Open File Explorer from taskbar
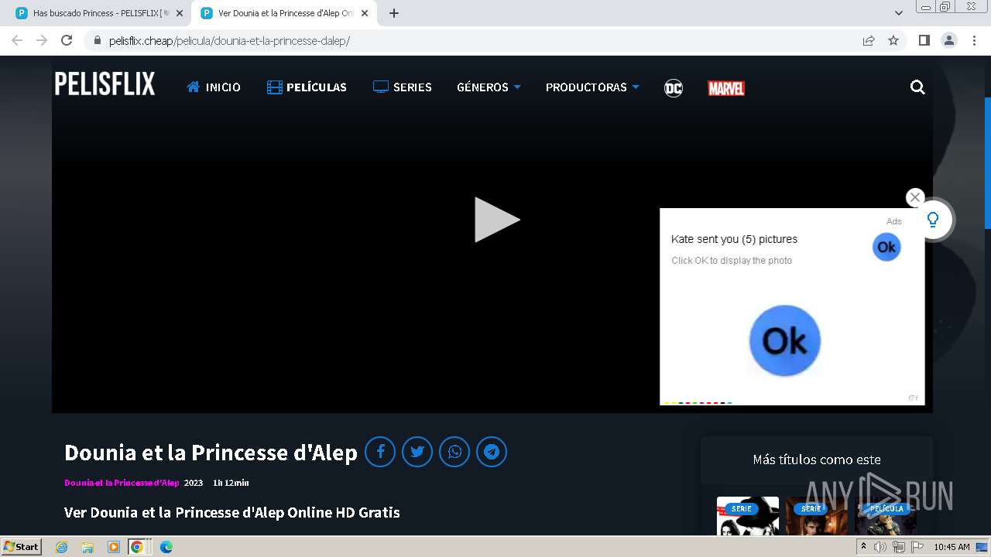The width and height of the screenshot is (991, 557). click(87, 547)
